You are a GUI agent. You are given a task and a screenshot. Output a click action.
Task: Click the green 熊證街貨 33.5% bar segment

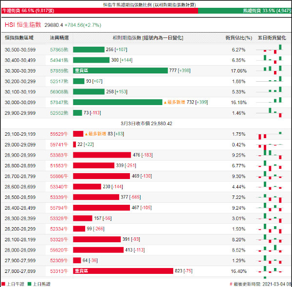[245, 11]
